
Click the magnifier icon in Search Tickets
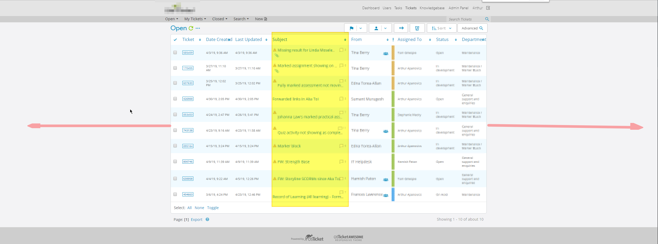coord(487,19)
